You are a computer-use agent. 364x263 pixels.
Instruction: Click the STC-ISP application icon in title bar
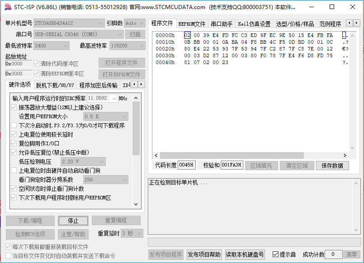pyautogui.click(x=8, y=7)
